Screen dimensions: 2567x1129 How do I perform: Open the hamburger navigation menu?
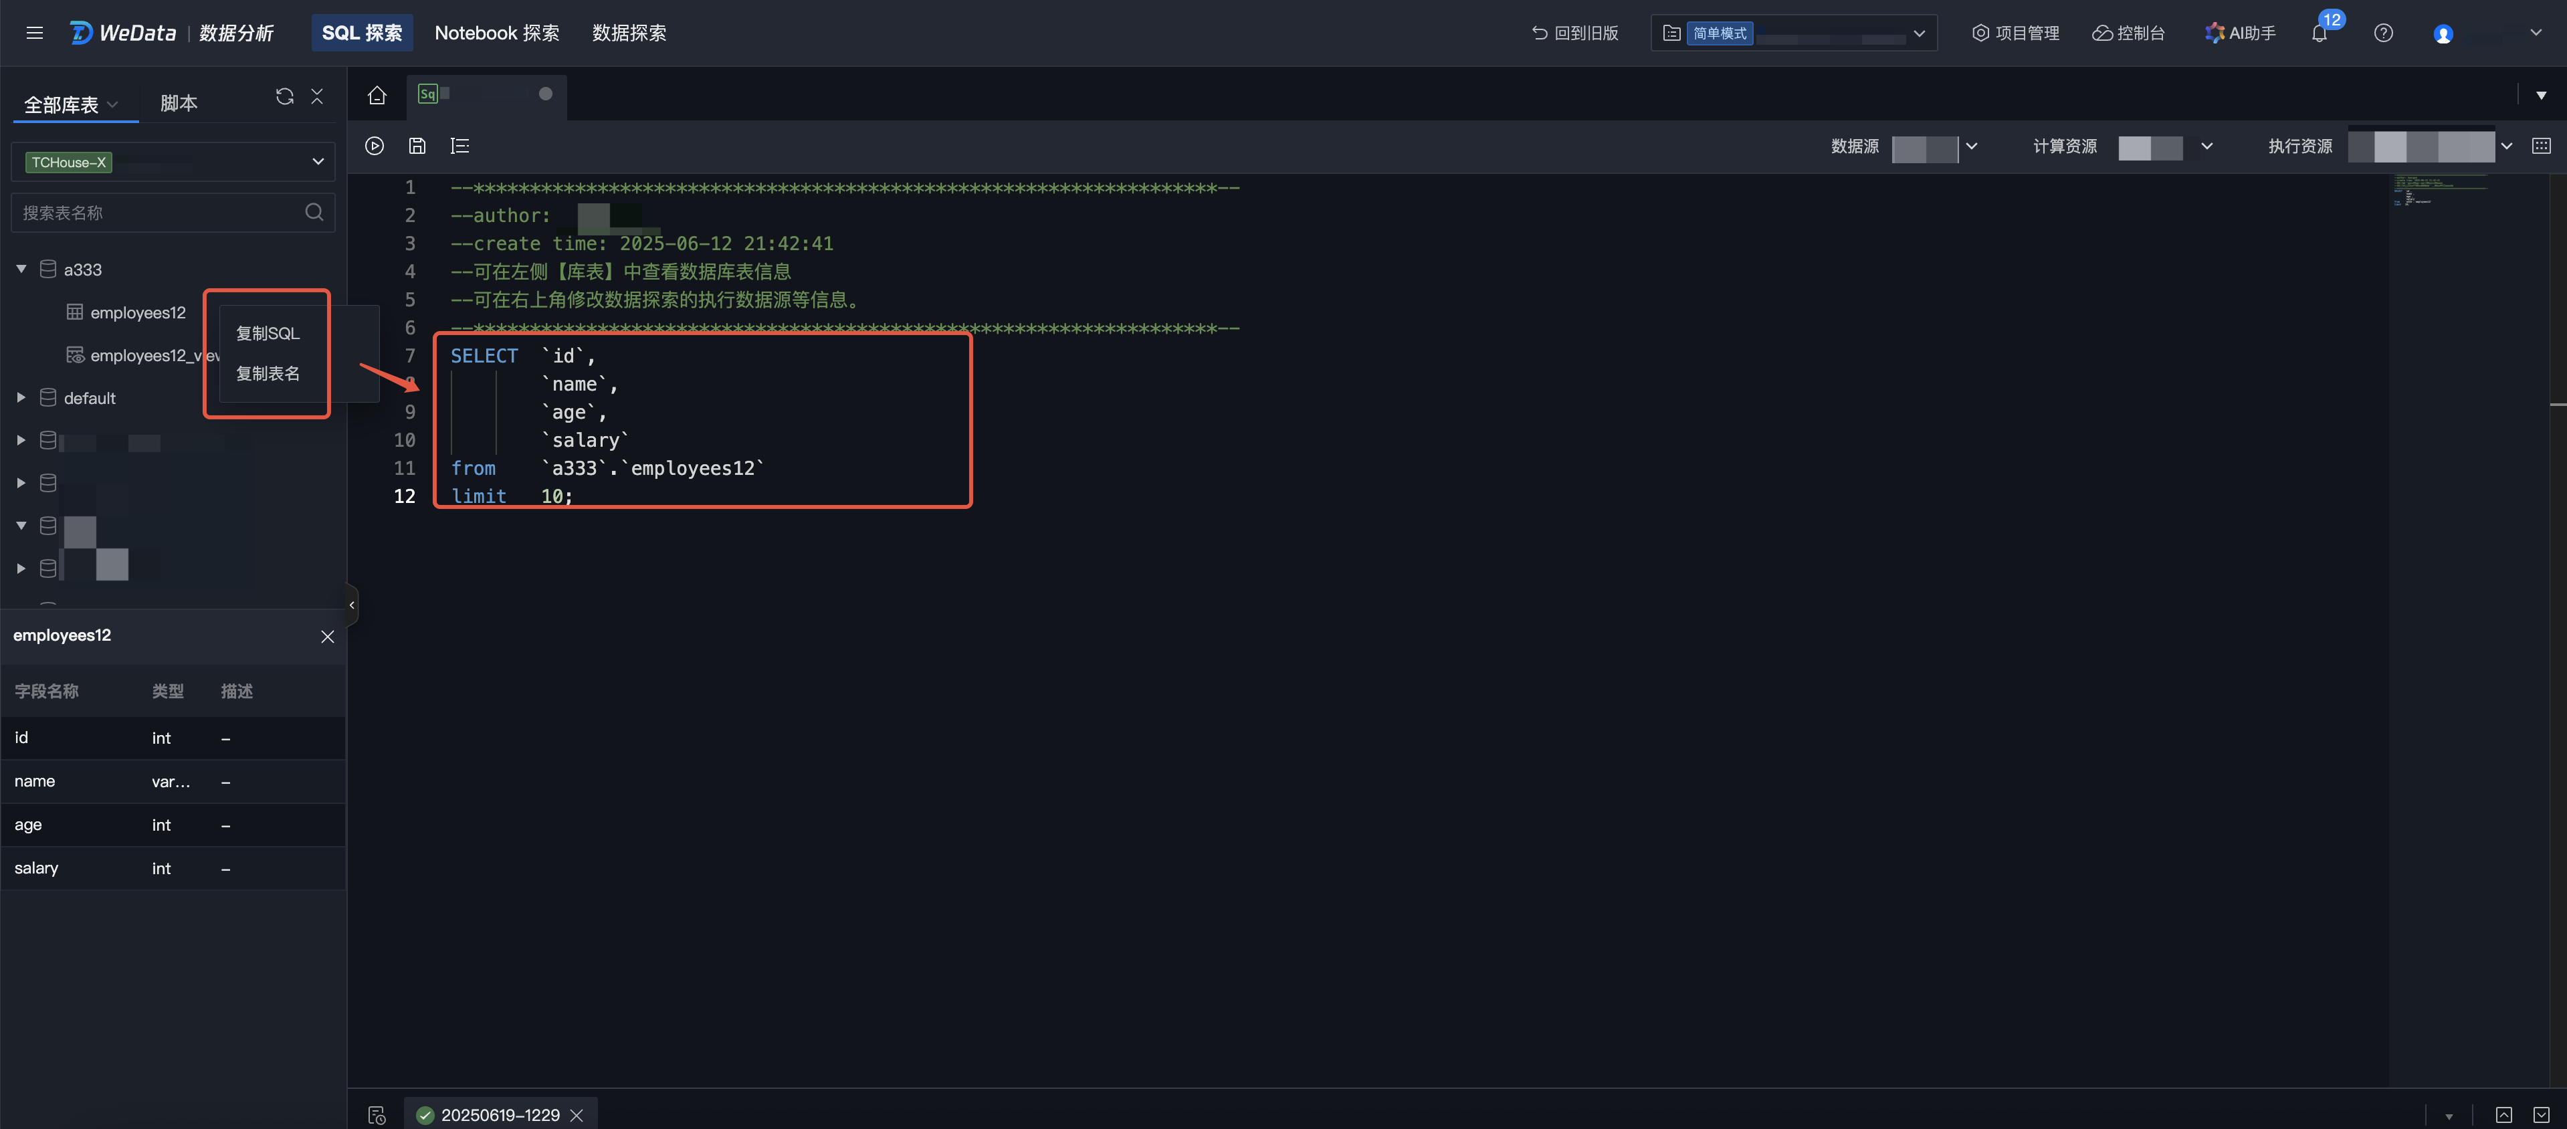click(x=35, y=33)
